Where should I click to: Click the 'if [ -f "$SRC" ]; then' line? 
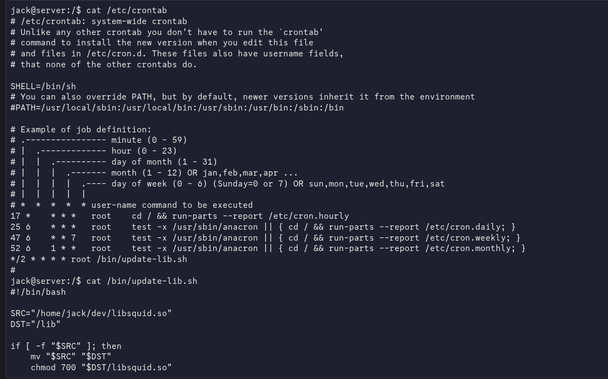click(66, 346)
